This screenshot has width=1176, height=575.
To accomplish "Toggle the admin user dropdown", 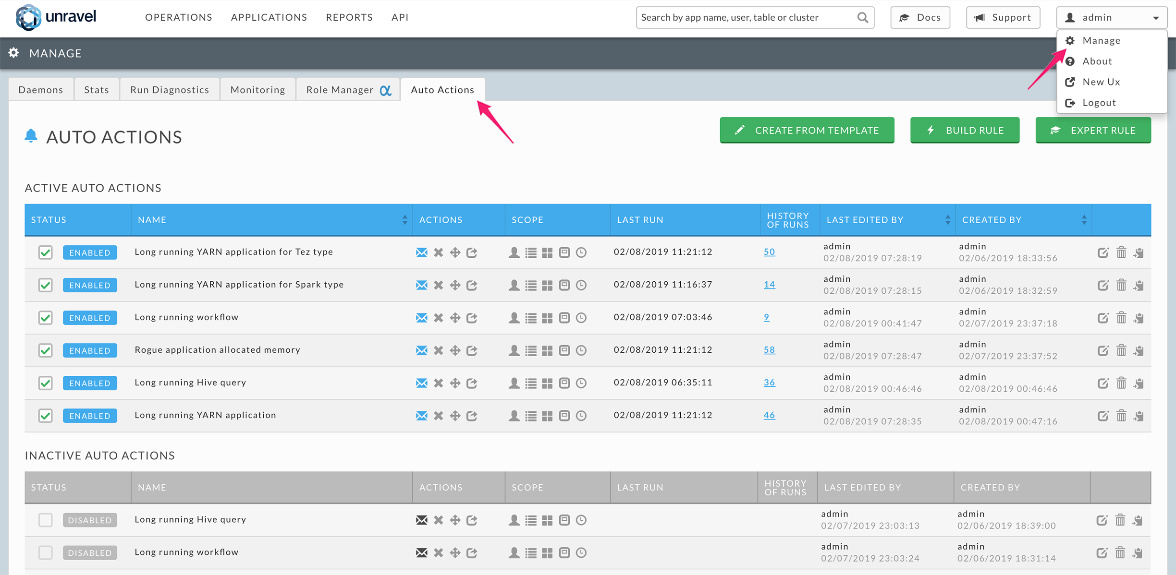I will tap(1112, 18).
